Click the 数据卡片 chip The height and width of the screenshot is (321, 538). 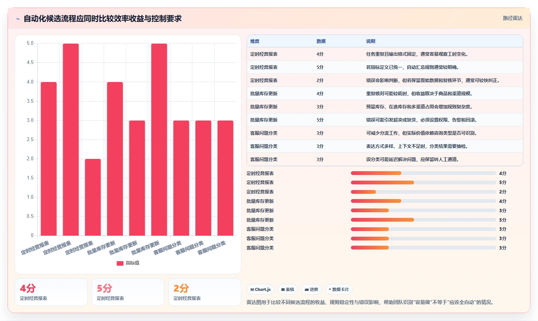(339, 289)
